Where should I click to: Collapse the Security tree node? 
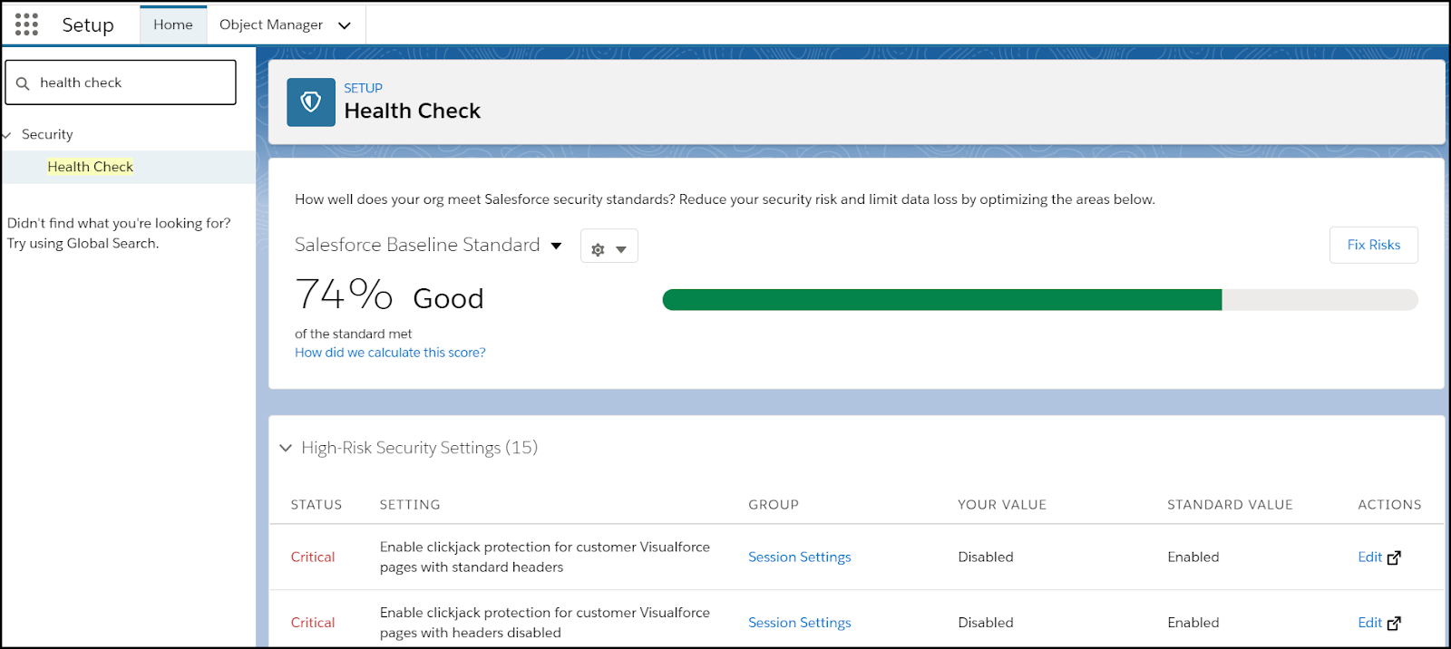[x=7, y=135]
